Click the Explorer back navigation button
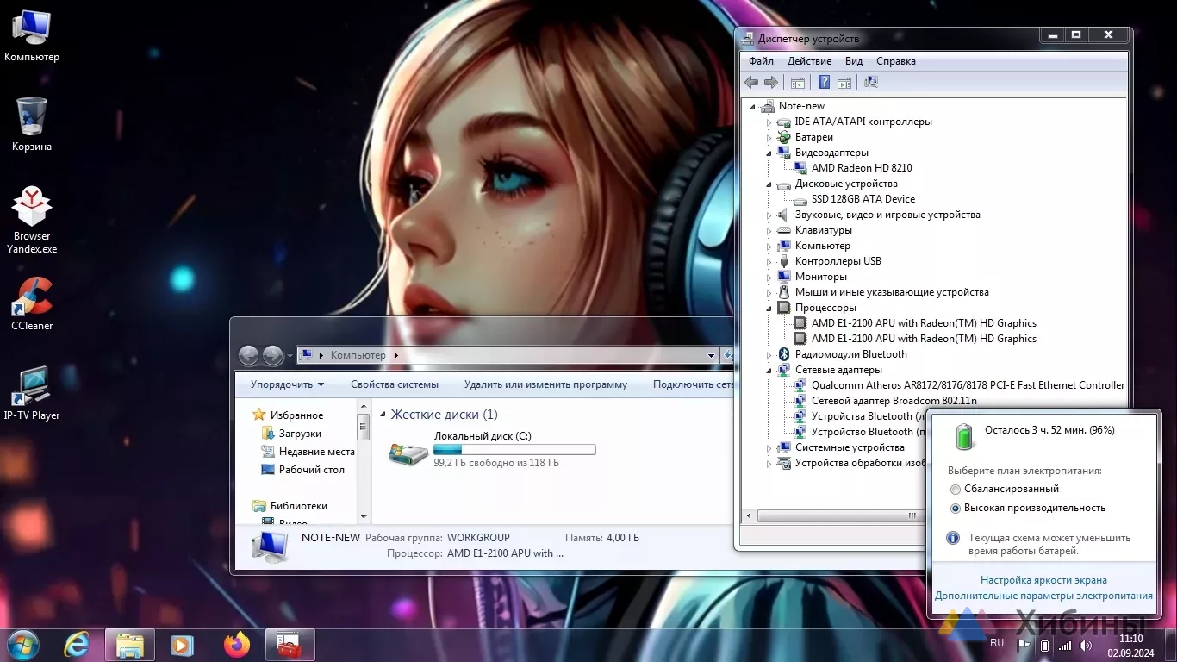1177x662 pixels. tap(248, 354)
